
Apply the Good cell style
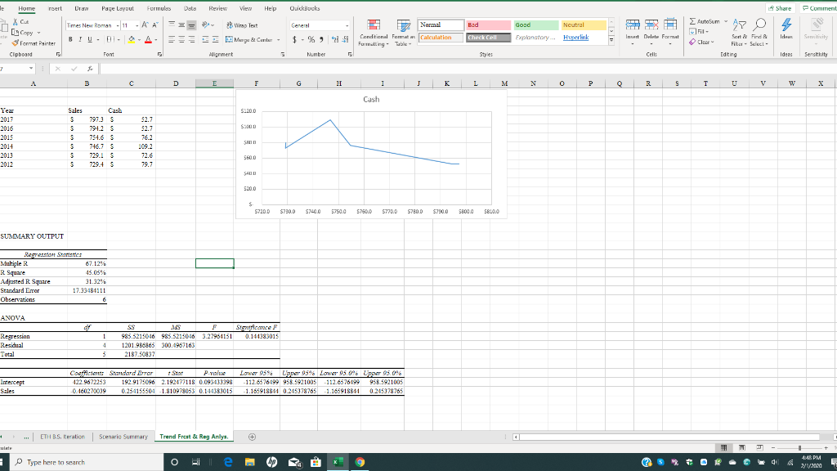click(x=535, y=25)
